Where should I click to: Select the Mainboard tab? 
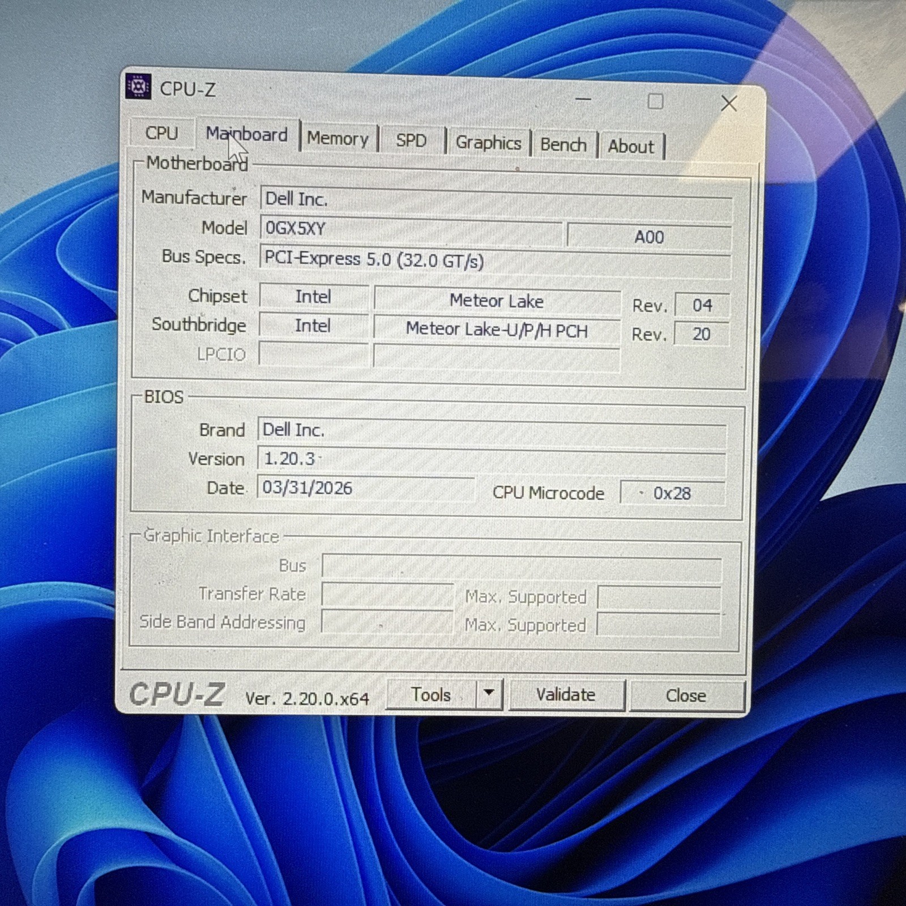coord(247,135)
